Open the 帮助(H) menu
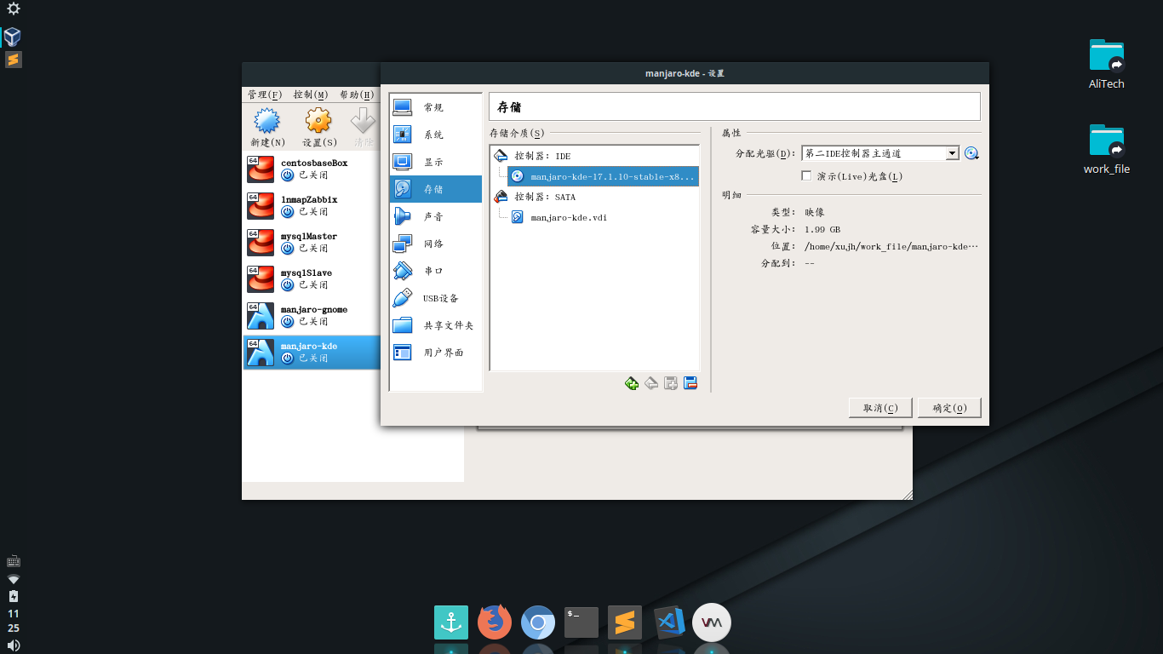This screenshot has width=1163, height=654. (x=357, y=95)
